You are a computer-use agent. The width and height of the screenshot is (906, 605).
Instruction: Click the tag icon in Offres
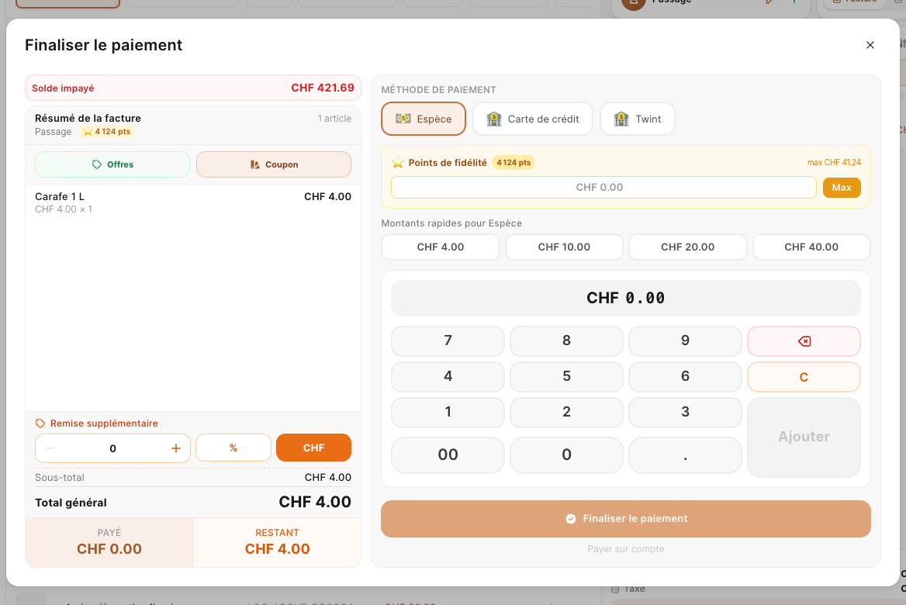coord(96,164)
